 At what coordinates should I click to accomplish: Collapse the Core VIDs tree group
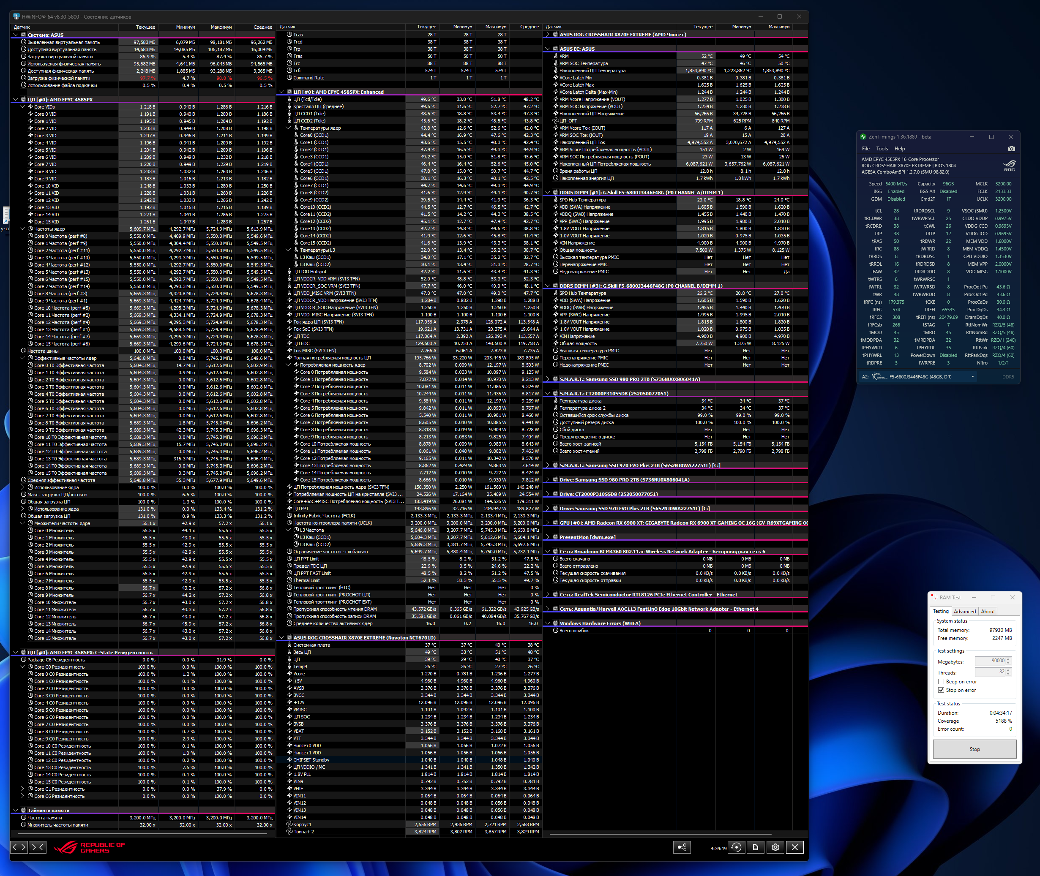tap(22, 107)
